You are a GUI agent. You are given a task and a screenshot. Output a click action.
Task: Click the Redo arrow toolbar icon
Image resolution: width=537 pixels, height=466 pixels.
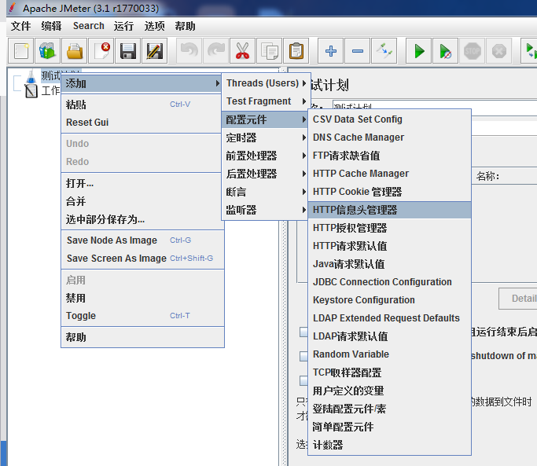(215, 51)
